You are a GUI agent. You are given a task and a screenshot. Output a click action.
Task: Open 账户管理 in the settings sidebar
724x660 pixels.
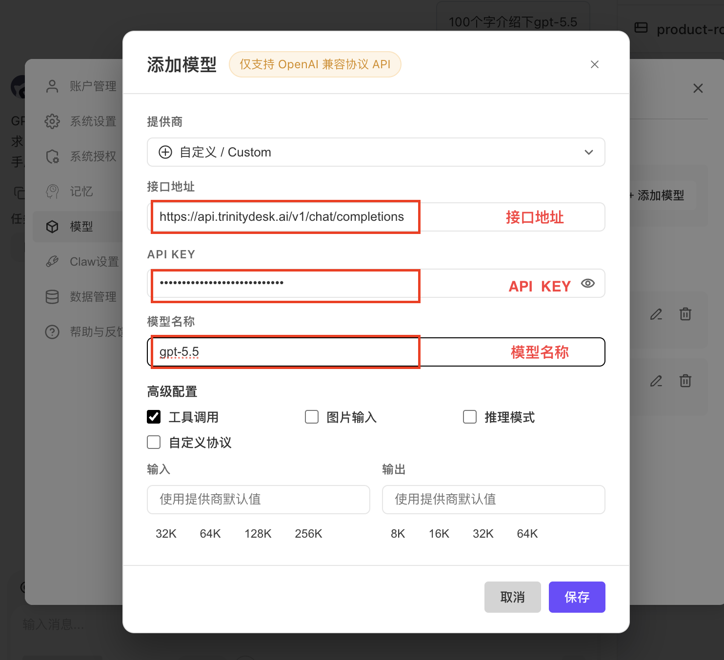coord(78,86)
